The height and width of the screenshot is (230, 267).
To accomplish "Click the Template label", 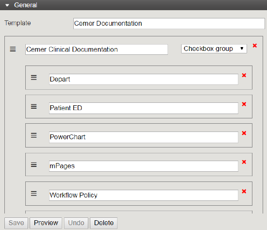I will 17,23.
